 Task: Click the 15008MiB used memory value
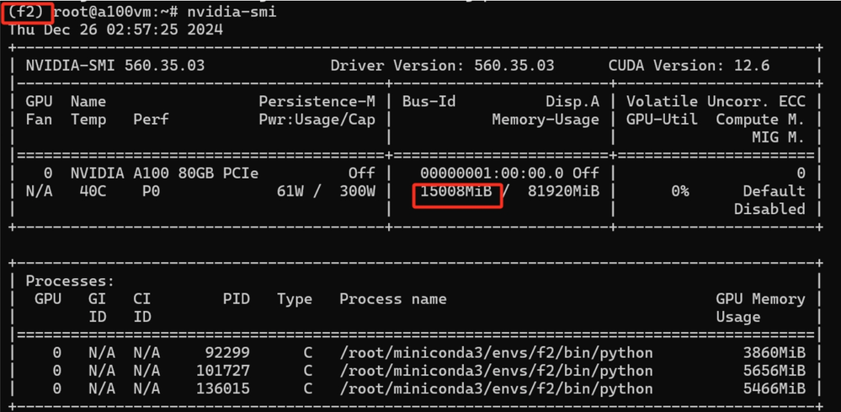[456, 191]
